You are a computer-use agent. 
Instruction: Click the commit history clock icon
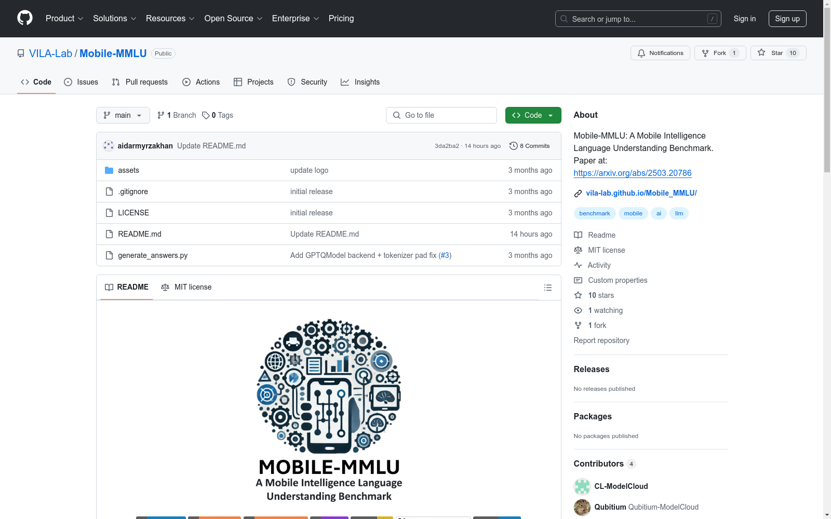tap(514, 146)
